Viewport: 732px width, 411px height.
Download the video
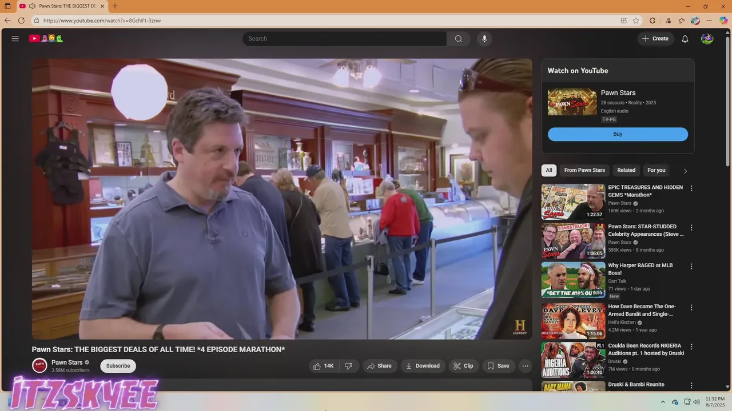[x=423, y=366]
